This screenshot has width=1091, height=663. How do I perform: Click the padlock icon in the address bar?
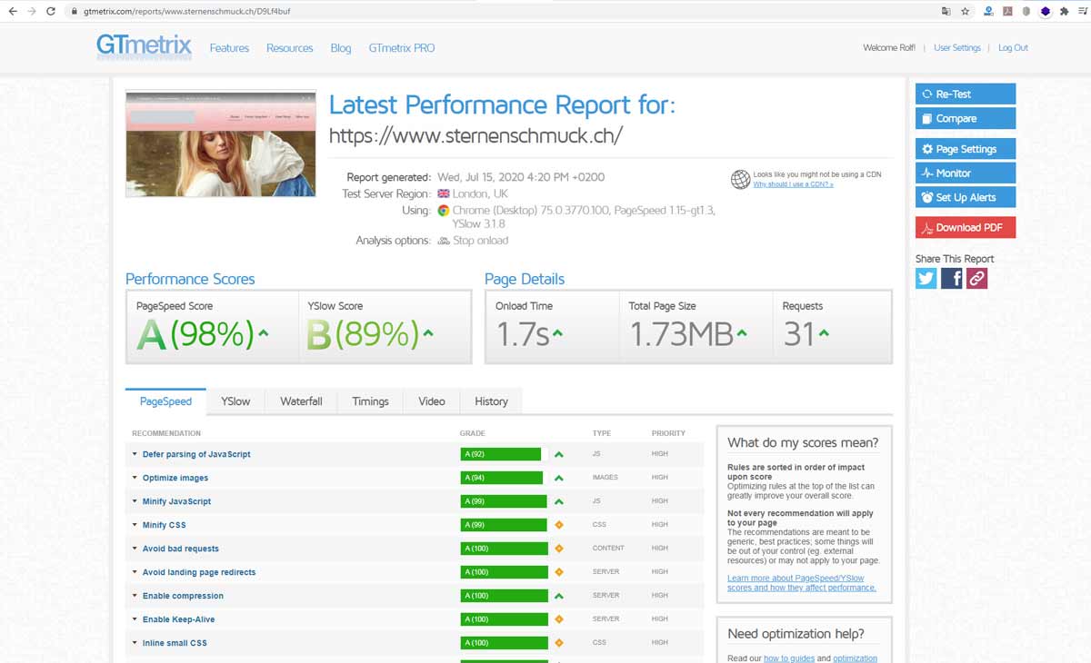pos(74,12)
